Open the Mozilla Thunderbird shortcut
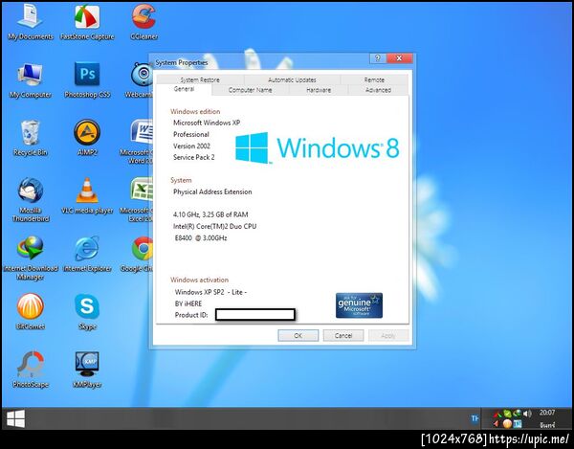 tap(30, 200)
